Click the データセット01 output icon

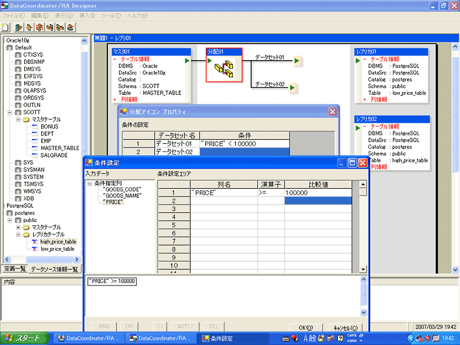298,61
